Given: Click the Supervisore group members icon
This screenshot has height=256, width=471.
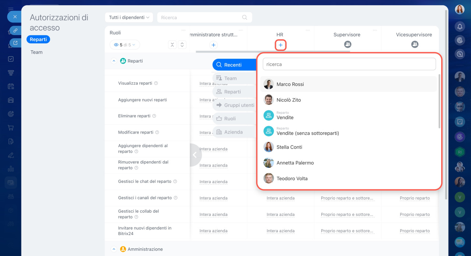Looking at the screenshot, I should tap(347, 45).
